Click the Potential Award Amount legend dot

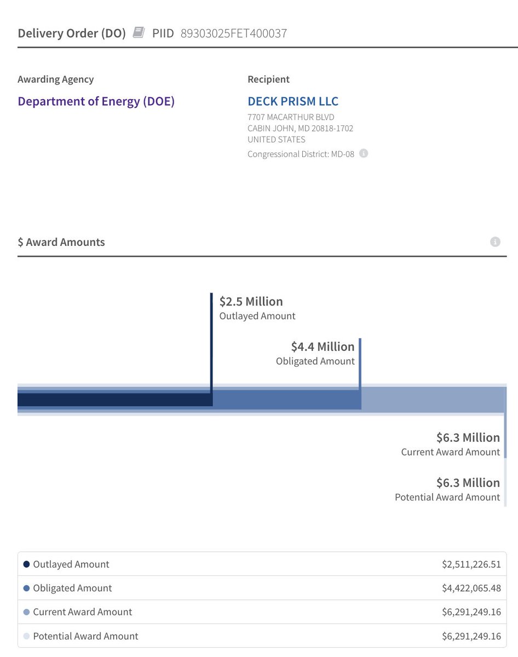(26, 636)
